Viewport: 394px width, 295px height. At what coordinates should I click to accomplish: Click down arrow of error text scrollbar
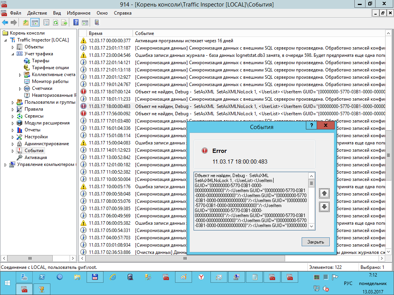tap(311, 226)
